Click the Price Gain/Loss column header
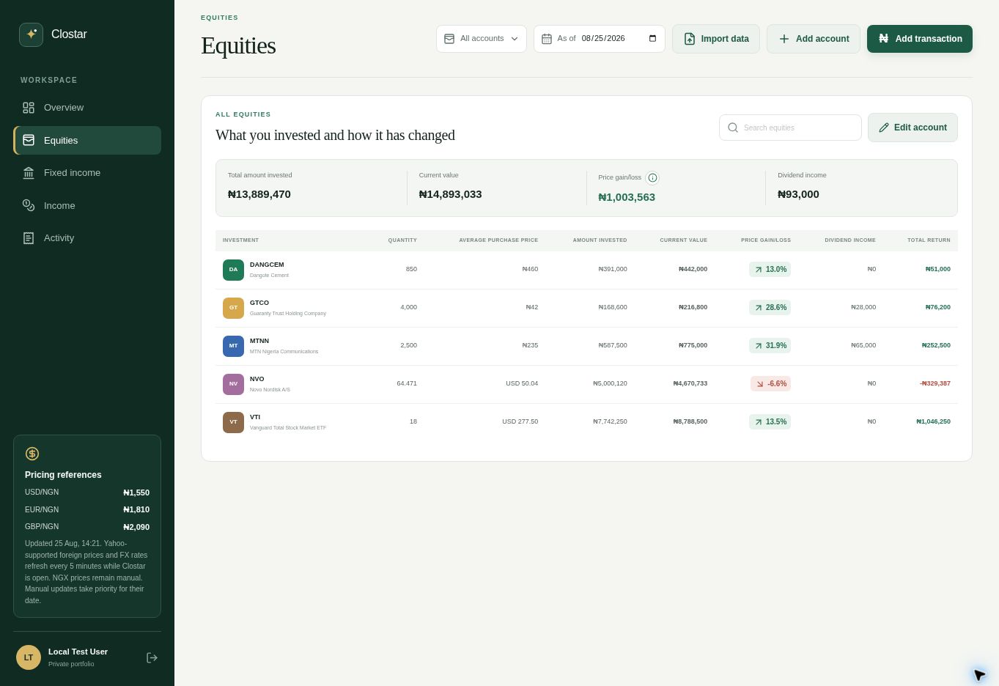The height and width of the screenshot is (686, 999). (766, 240)
